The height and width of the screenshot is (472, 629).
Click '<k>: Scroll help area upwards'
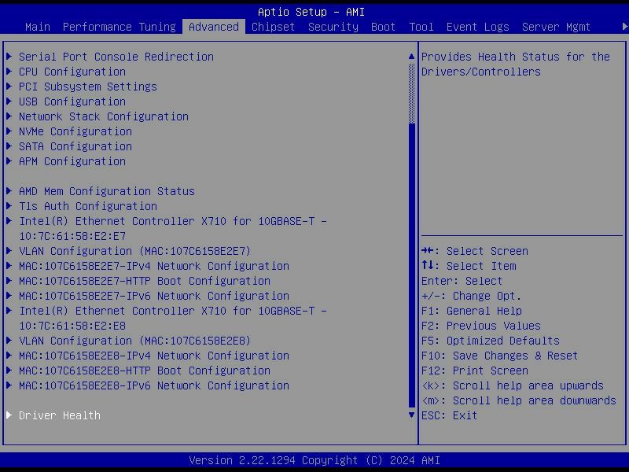tap(513, 385)
